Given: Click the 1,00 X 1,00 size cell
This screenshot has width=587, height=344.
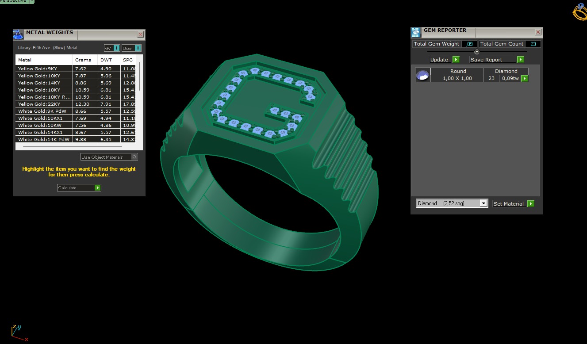Looking at the screenshot, I should pos(457,78).
